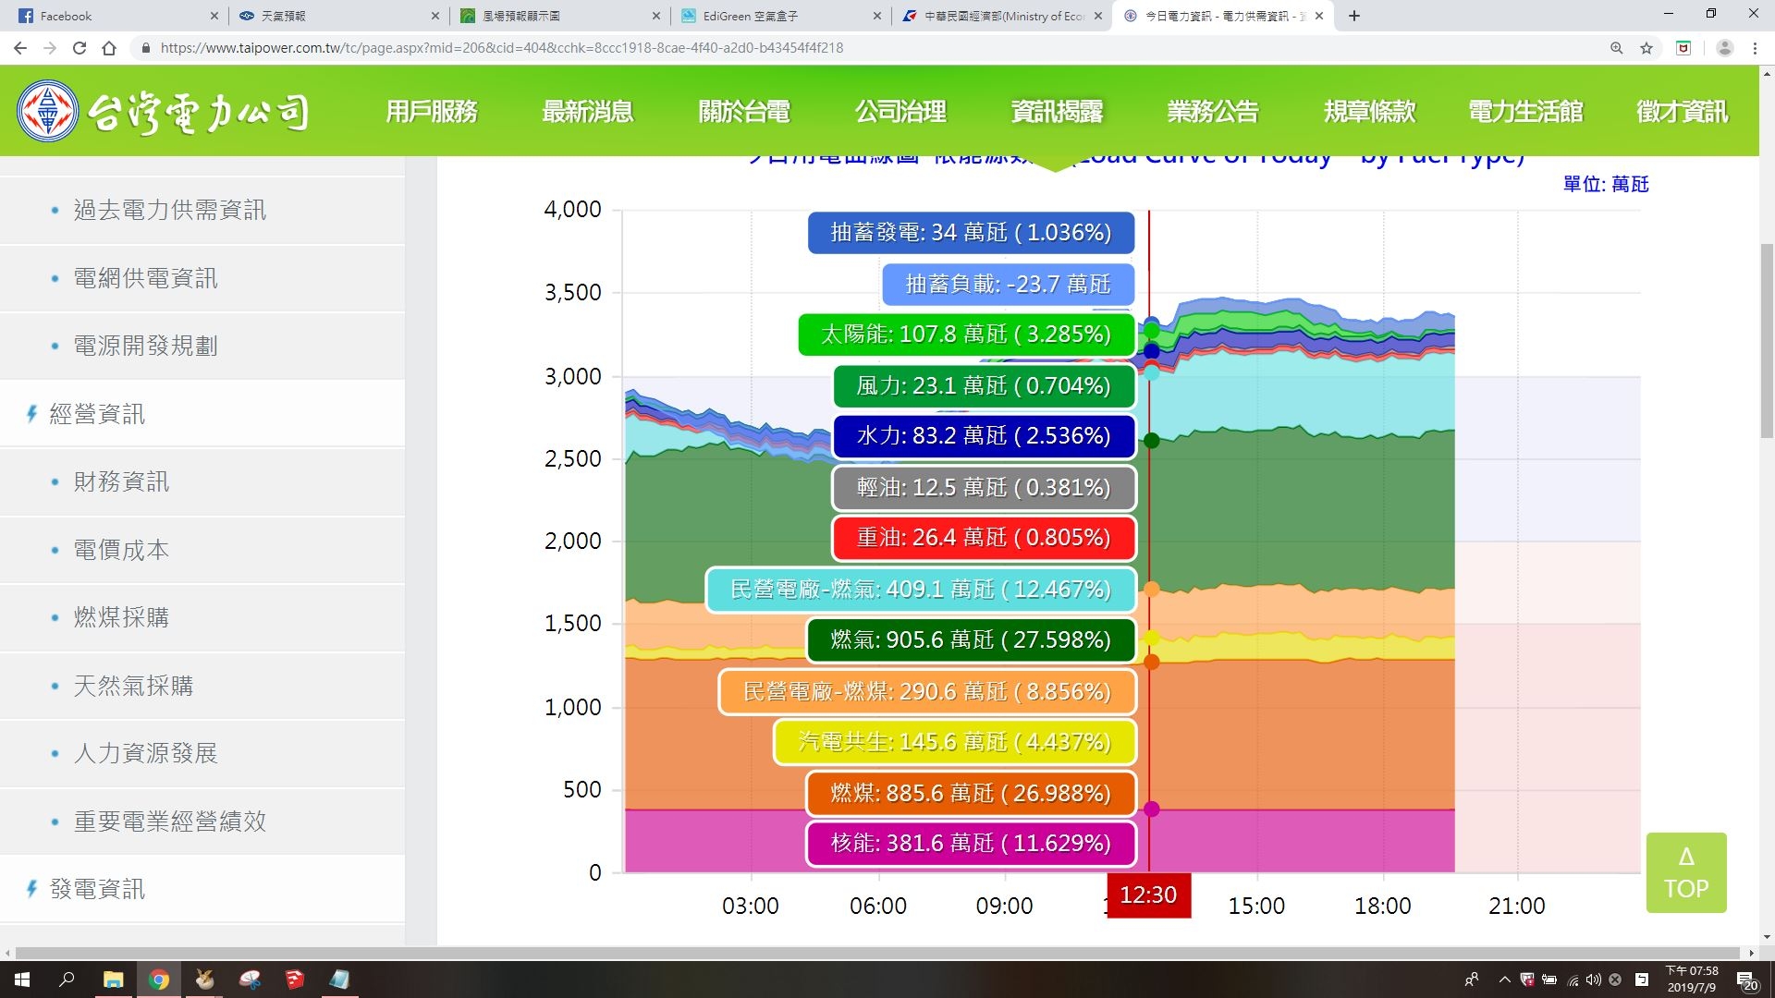Click the TOP back-to-top button
Viewport: 1775px width, 998px height.
coord(1686,872)
